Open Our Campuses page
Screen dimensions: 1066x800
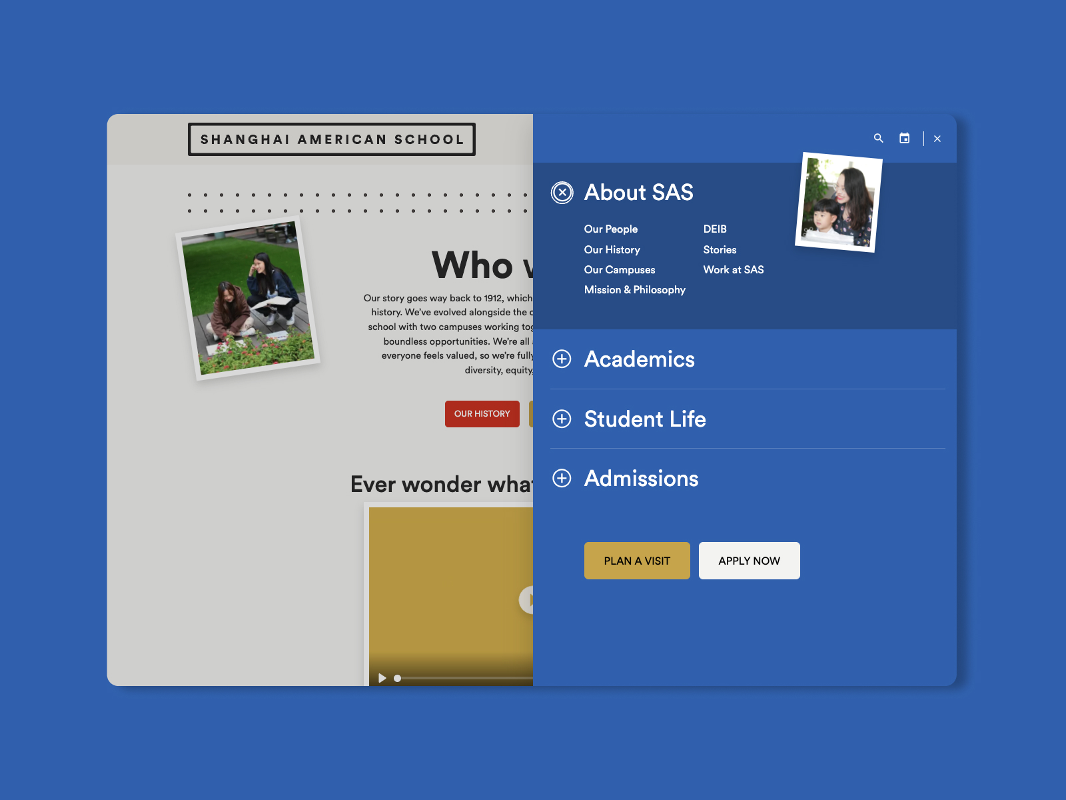620,270
